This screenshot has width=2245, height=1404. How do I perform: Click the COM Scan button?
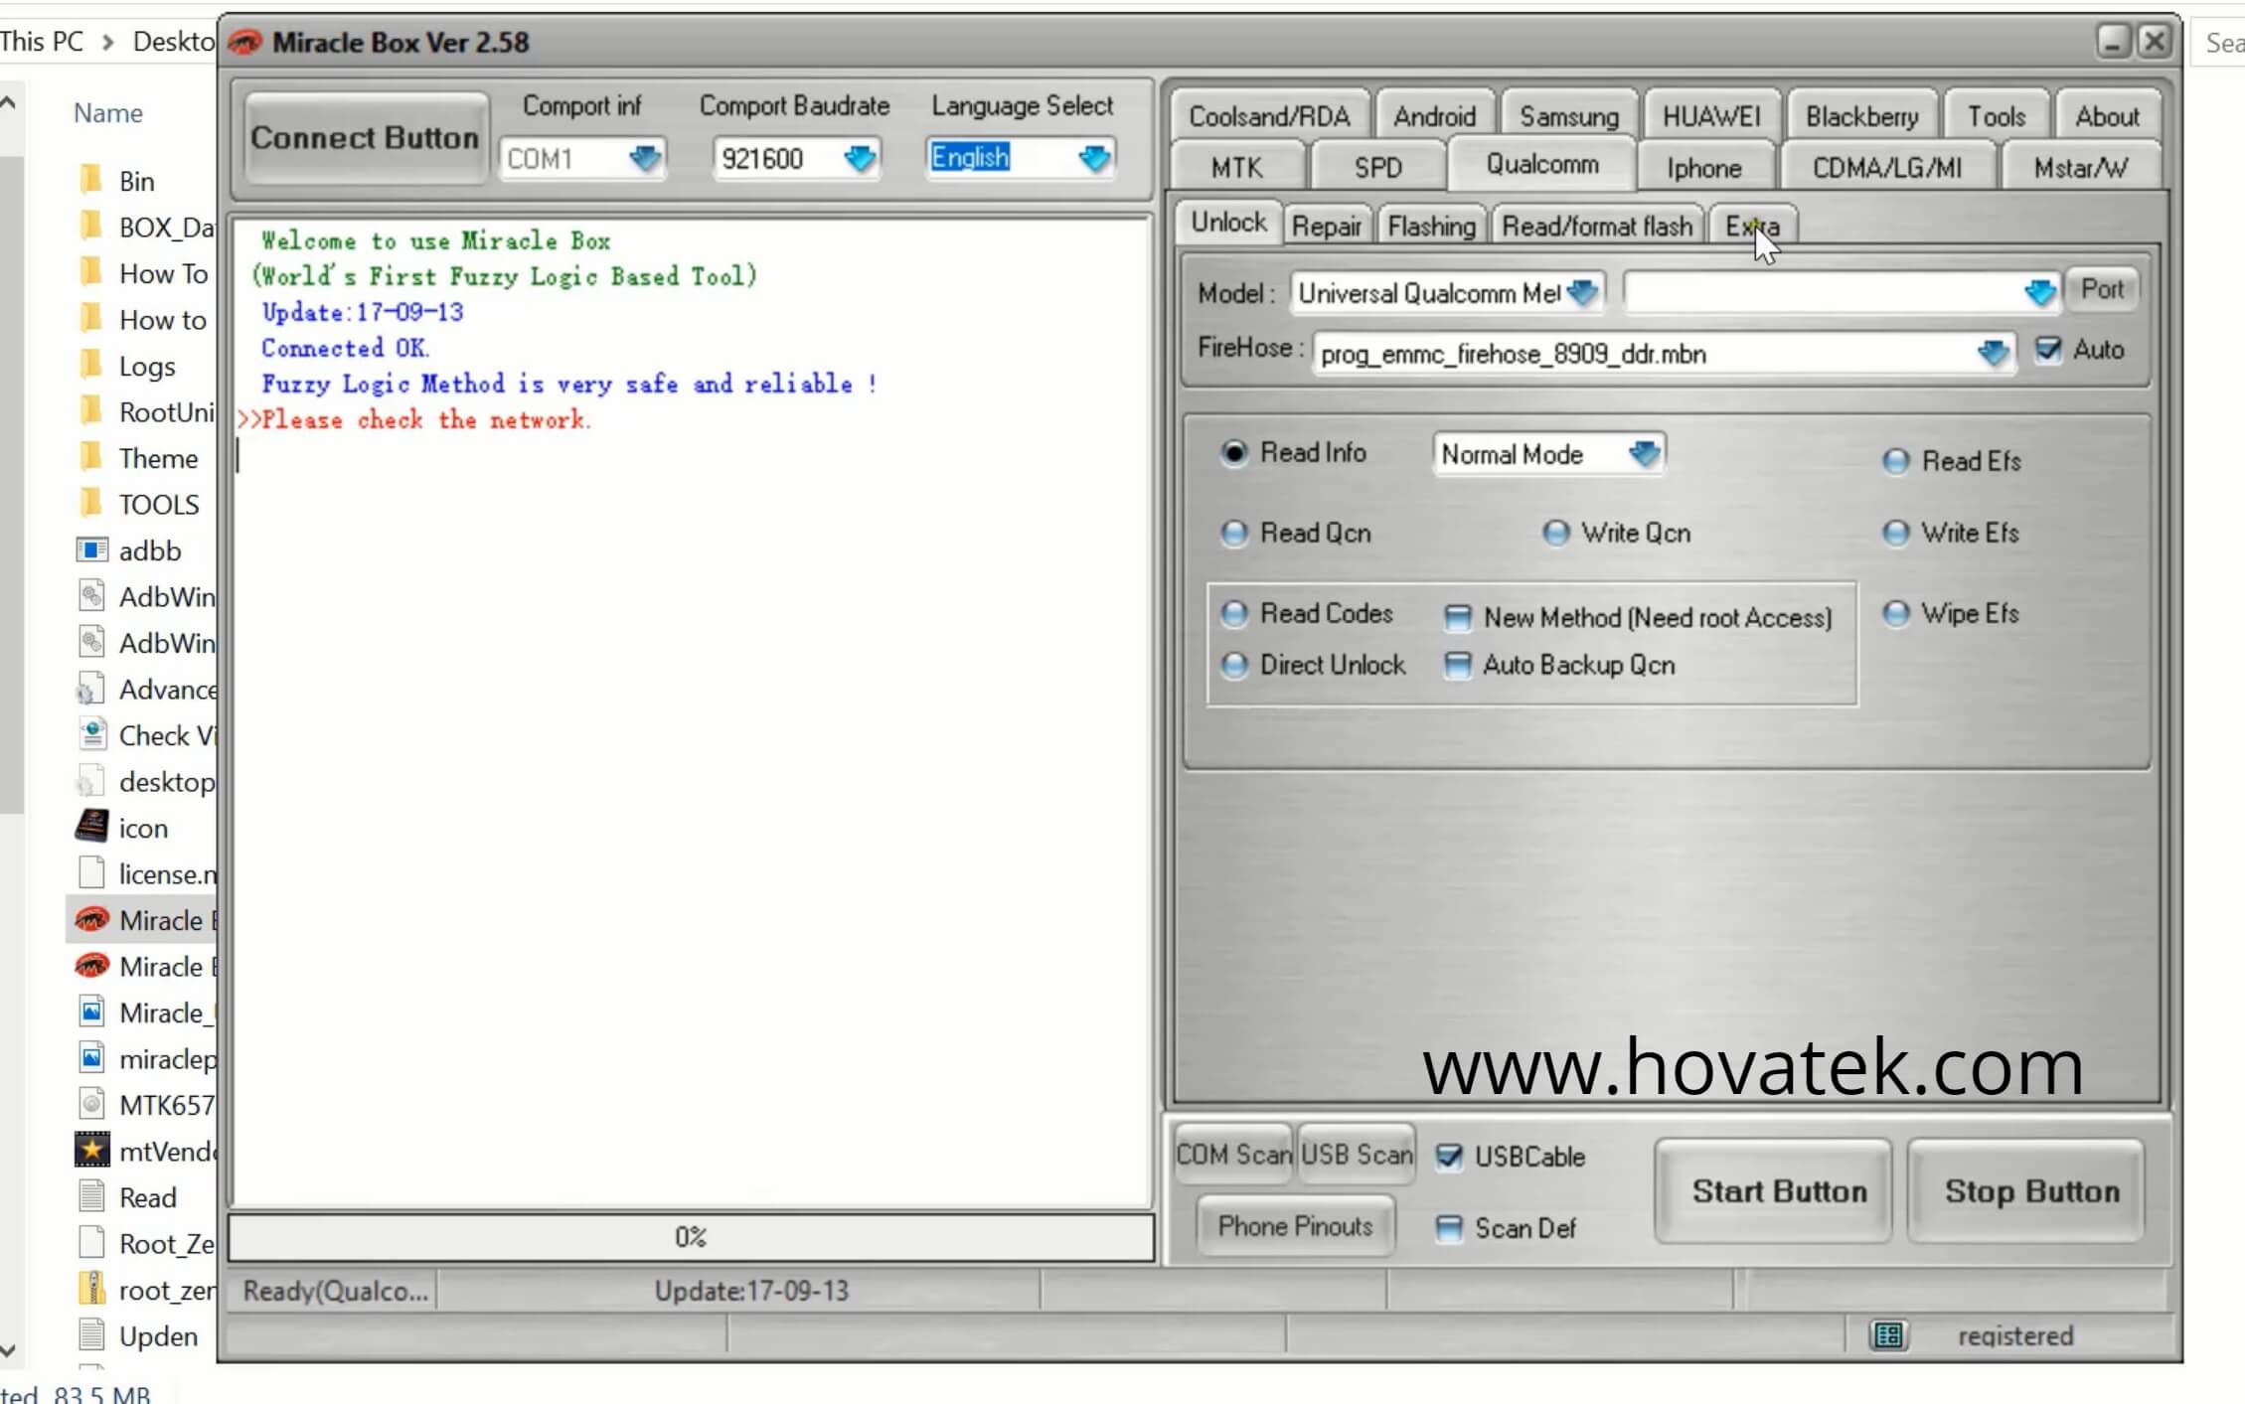click(1233, 1154)
